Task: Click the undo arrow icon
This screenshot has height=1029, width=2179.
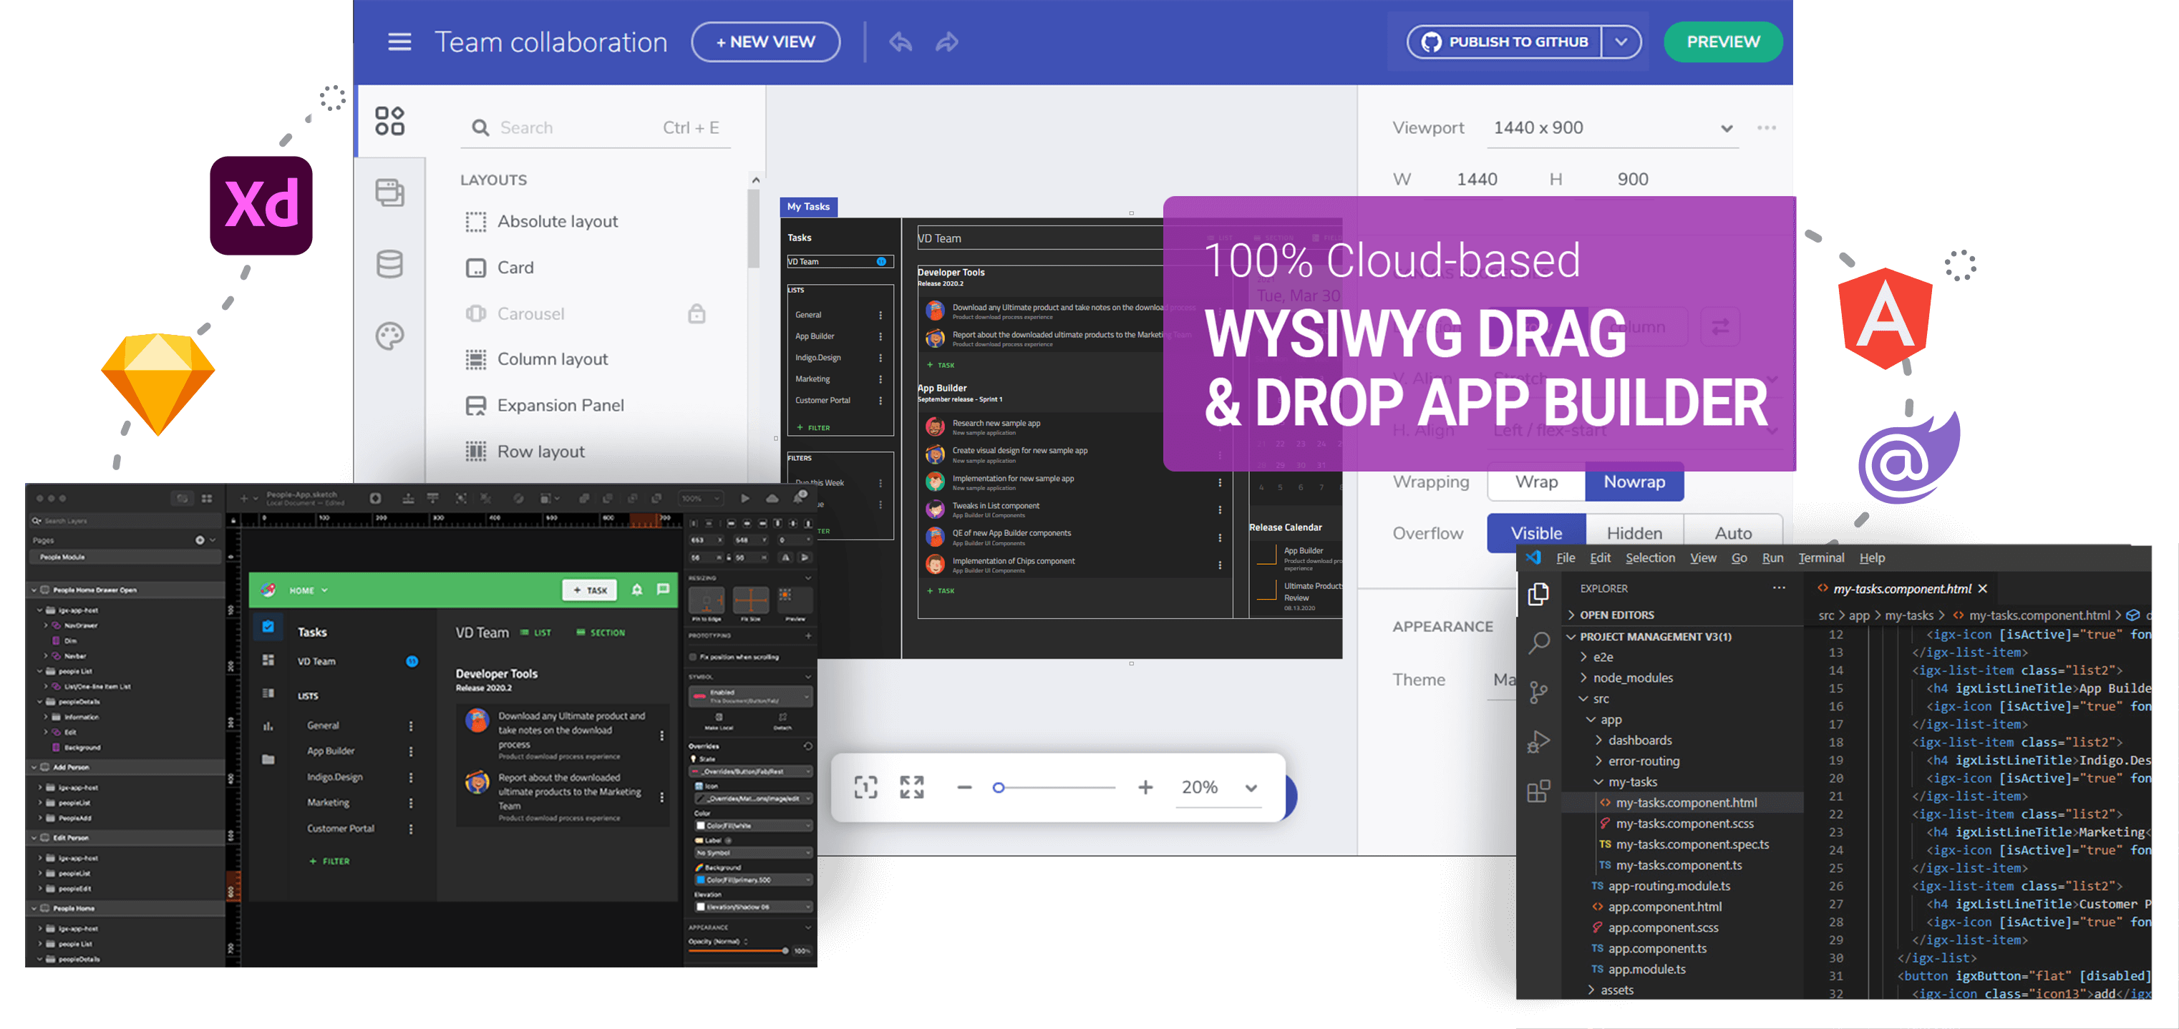Action: (901, 42)
